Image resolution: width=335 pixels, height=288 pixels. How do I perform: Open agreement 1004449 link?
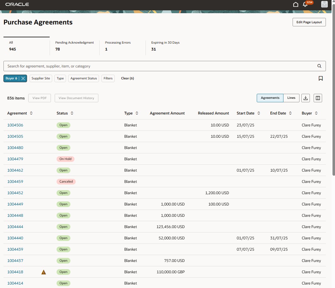(15, 204)
